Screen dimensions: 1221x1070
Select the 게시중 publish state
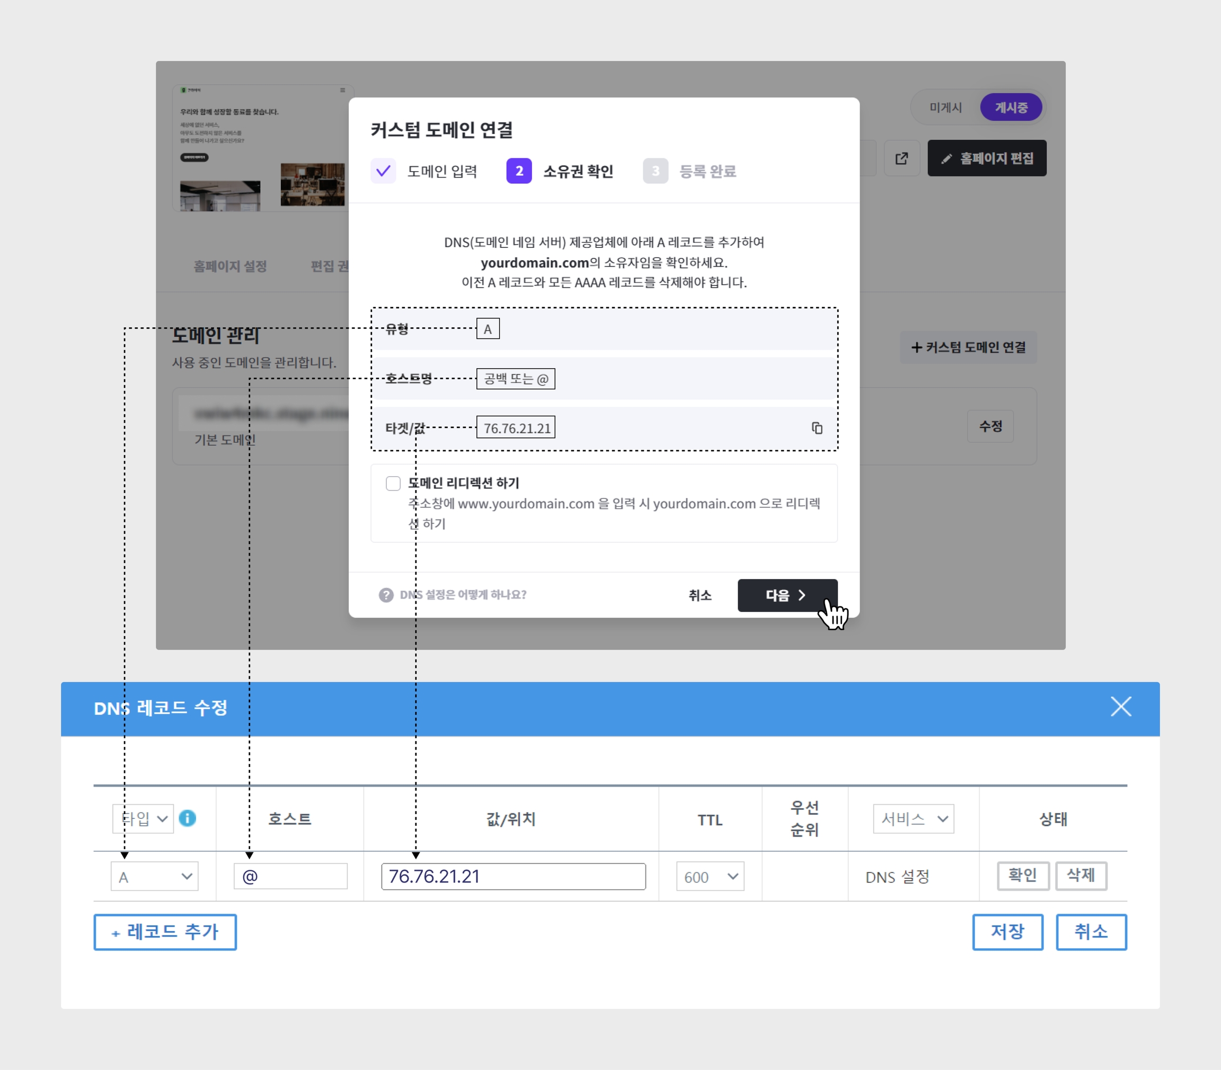tap(1011, 108)
